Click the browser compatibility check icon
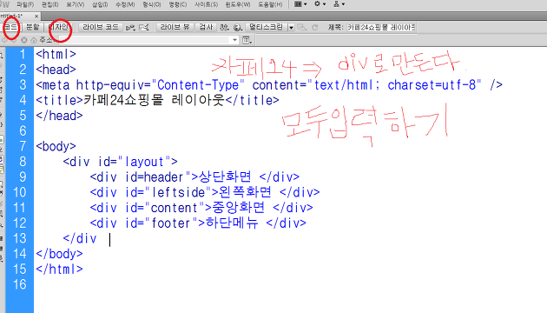The height and width of the screenshot is (313, 547). (x=130, y=28)
